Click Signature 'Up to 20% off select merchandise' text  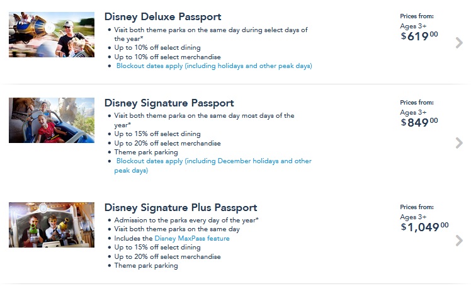[x=167, y=143]
